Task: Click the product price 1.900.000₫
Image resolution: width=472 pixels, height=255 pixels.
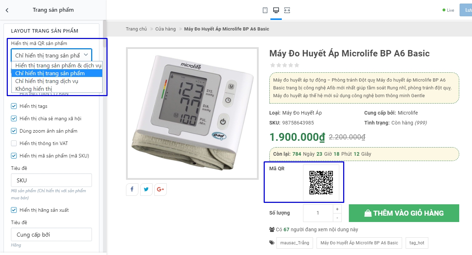Action: (x=297, y=137)
